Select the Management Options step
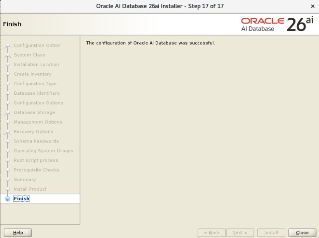 tap(38, 122)
